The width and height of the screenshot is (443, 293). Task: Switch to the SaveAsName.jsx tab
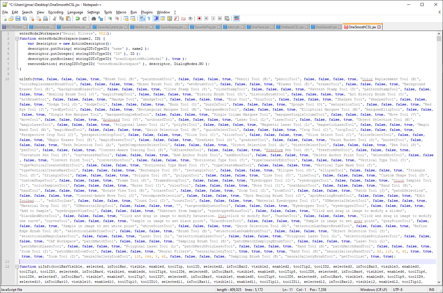pos(73,27)
